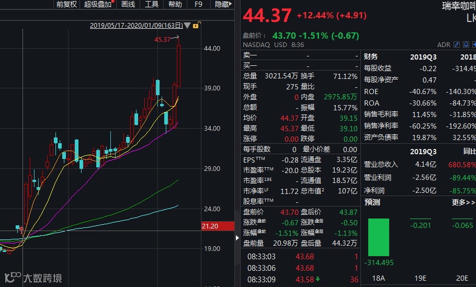Click the 每股净资产 row label

coord(381,80)
